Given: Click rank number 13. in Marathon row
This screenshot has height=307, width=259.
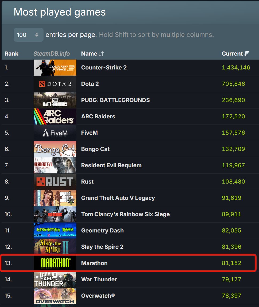Looking at the screenshot, I should (x=8, y=263).
